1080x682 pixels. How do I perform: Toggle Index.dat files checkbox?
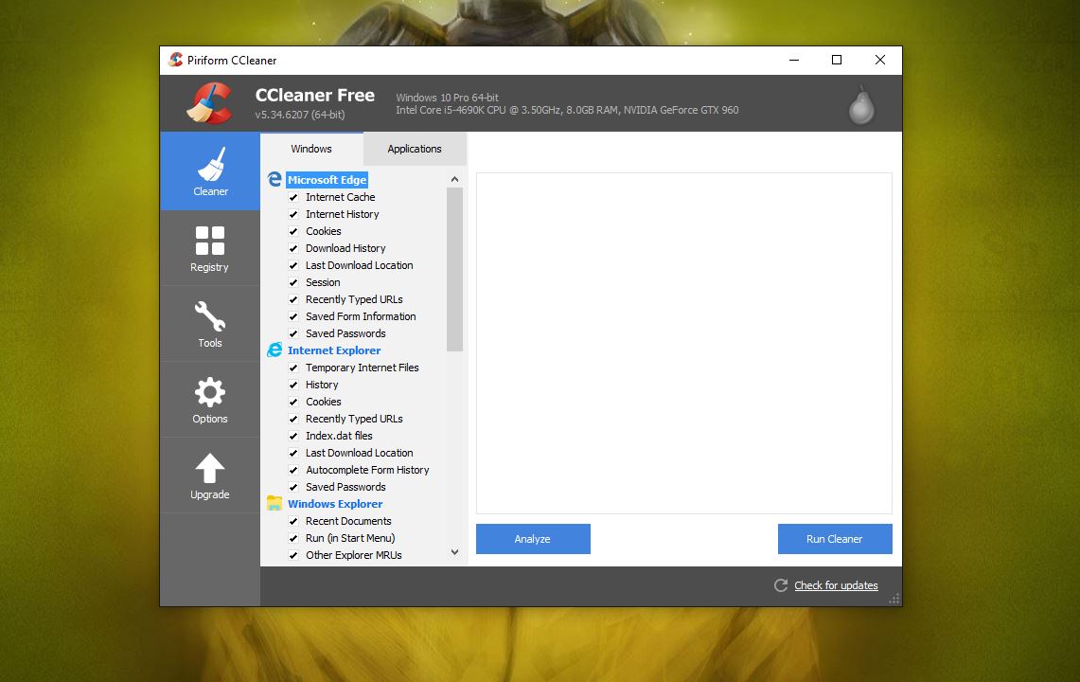pyautogui.click(x=293, y=436)
